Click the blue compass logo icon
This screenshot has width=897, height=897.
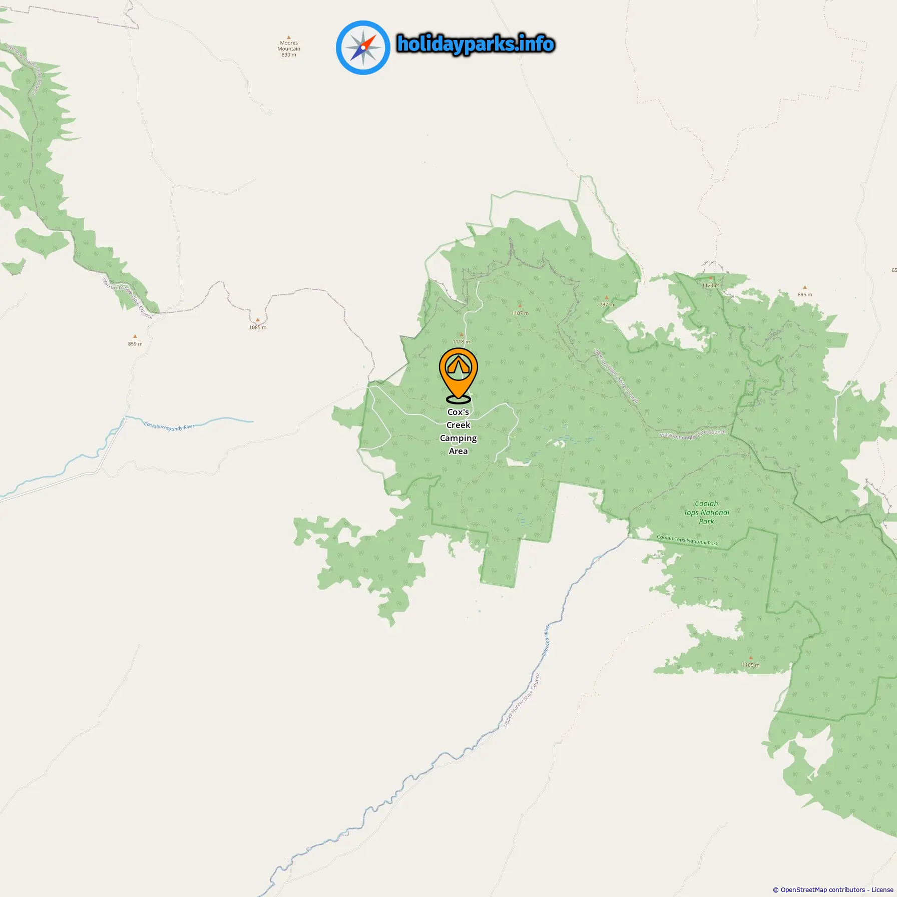pyautogui.click(x=363, y=48)
